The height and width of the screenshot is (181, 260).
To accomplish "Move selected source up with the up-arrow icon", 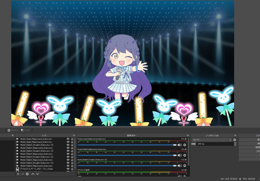I will [32, 174].
